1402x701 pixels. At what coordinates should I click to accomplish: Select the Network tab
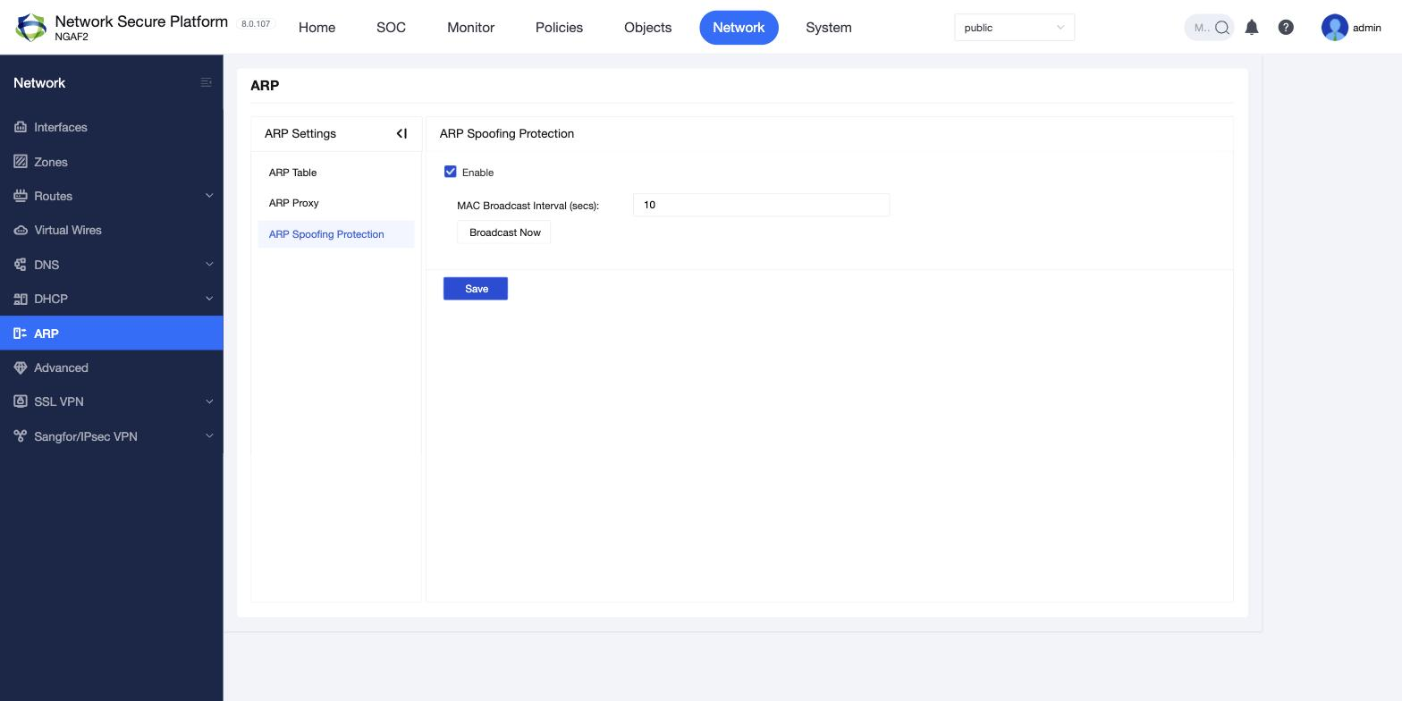pyautogui.click(x=739, y=28)
